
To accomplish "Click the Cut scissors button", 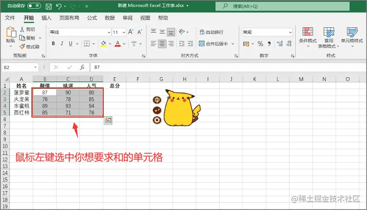I will click(x=27, y=29).
